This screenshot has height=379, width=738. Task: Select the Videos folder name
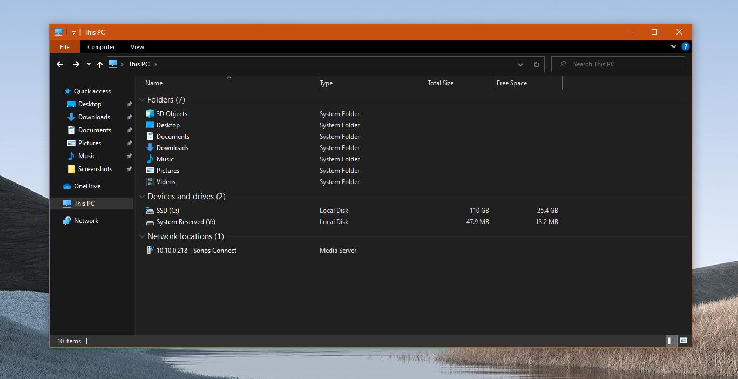point(166,182)
